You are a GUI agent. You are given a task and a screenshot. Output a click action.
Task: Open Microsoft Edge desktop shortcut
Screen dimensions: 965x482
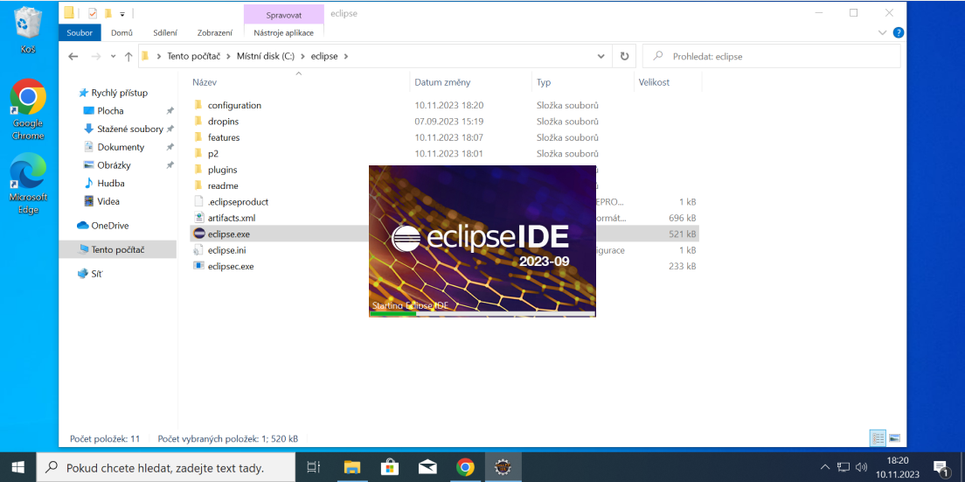(28, 183)
